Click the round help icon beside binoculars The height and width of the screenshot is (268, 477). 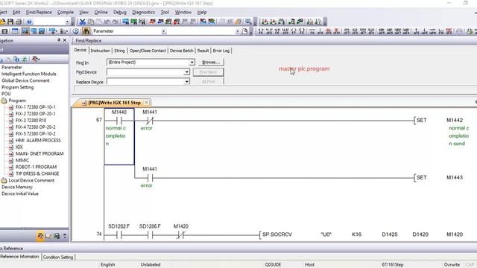tap(76, 31)
